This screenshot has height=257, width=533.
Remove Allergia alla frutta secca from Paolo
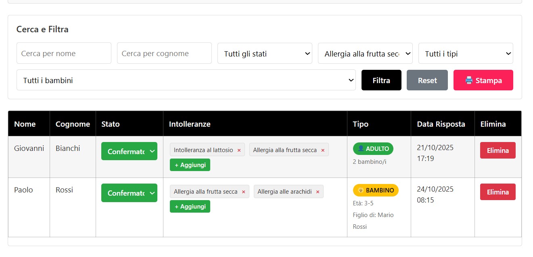(243, 192)
